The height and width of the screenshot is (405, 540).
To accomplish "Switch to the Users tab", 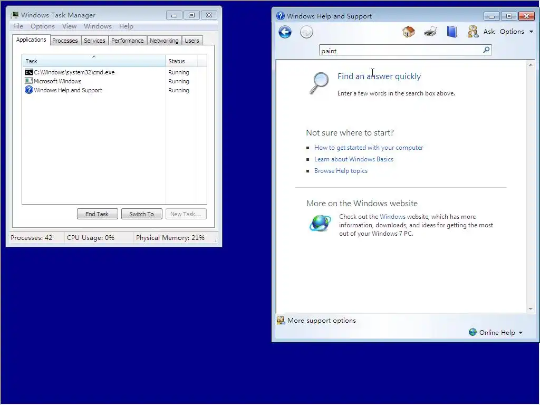I will [192, 41].
